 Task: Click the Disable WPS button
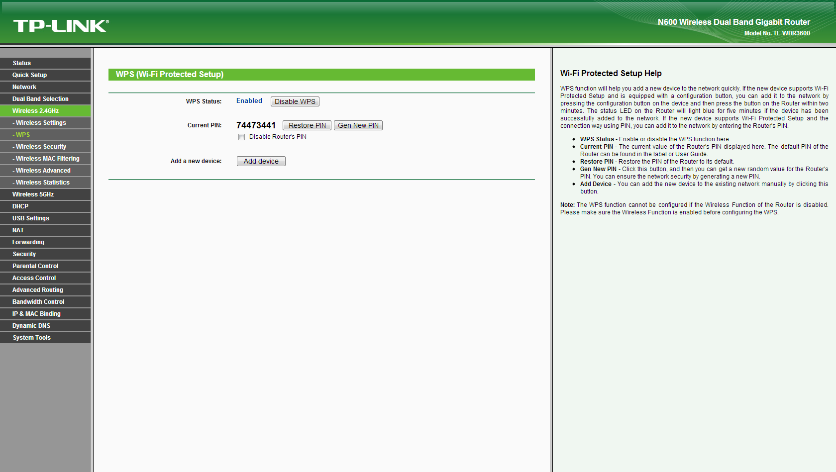295,101
